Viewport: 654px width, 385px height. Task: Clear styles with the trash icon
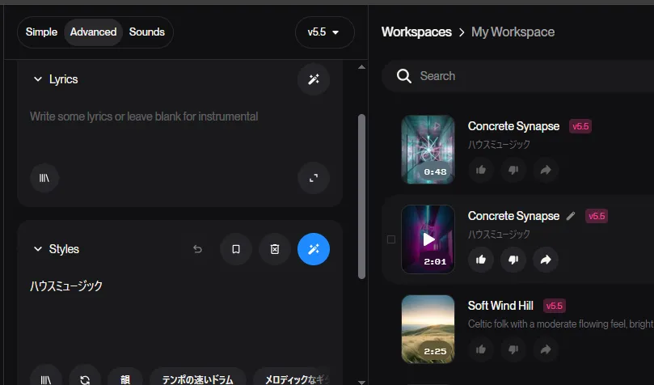[275, 249]
